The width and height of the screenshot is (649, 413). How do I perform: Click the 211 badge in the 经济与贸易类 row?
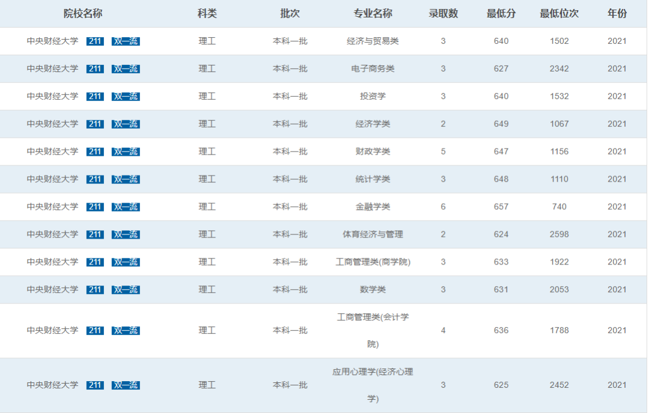pos(95,41)
